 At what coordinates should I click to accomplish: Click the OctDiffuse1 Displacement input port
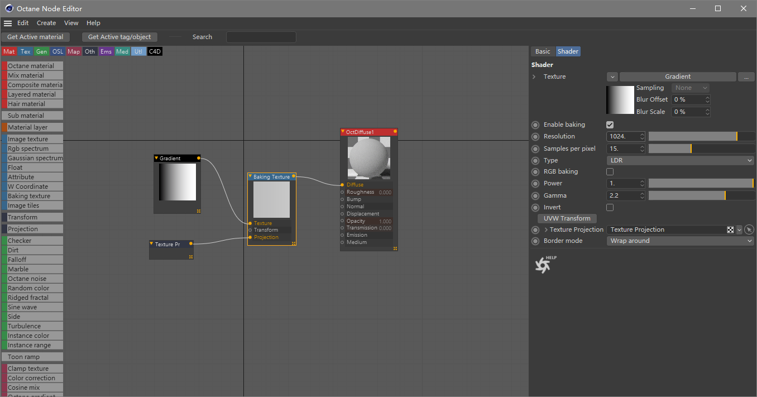[342, 214]
